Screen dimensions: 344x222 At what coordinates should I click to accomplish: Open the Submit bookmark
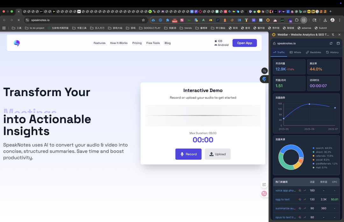click(320, 28)
